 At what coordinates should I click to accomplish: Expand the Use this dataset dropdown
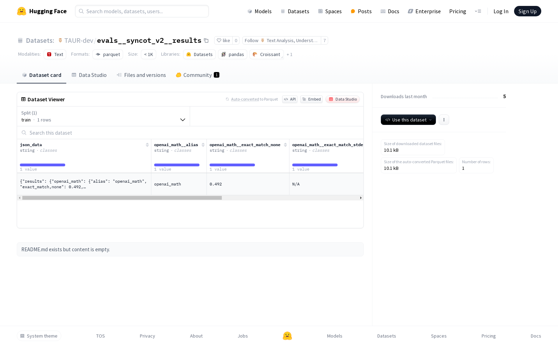coord(408,120)
